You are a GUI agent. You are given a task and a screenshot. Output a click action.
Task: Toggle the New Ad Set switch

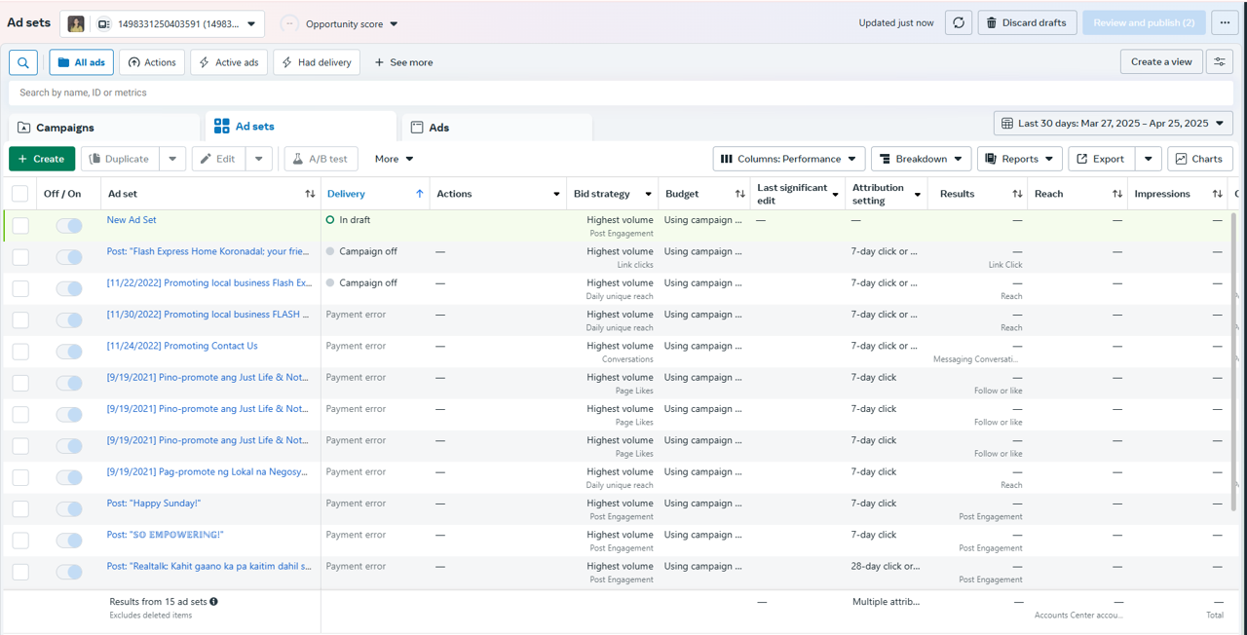(x=69, y=226)
